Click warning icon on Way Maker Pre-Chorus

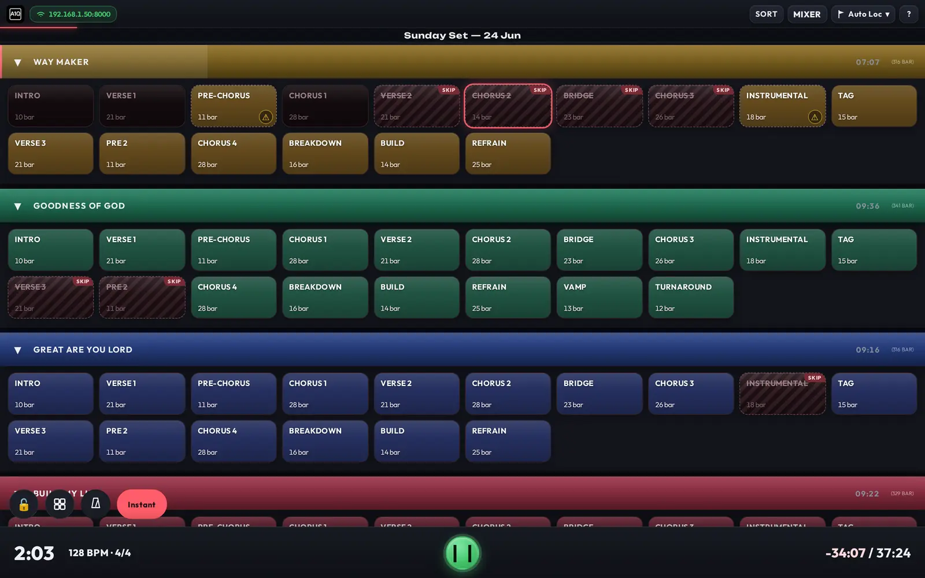(x=265, y=117)
